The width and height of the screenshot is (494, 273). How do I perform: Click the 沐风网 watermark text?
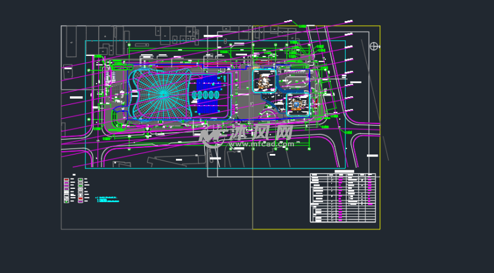point(260,132)
